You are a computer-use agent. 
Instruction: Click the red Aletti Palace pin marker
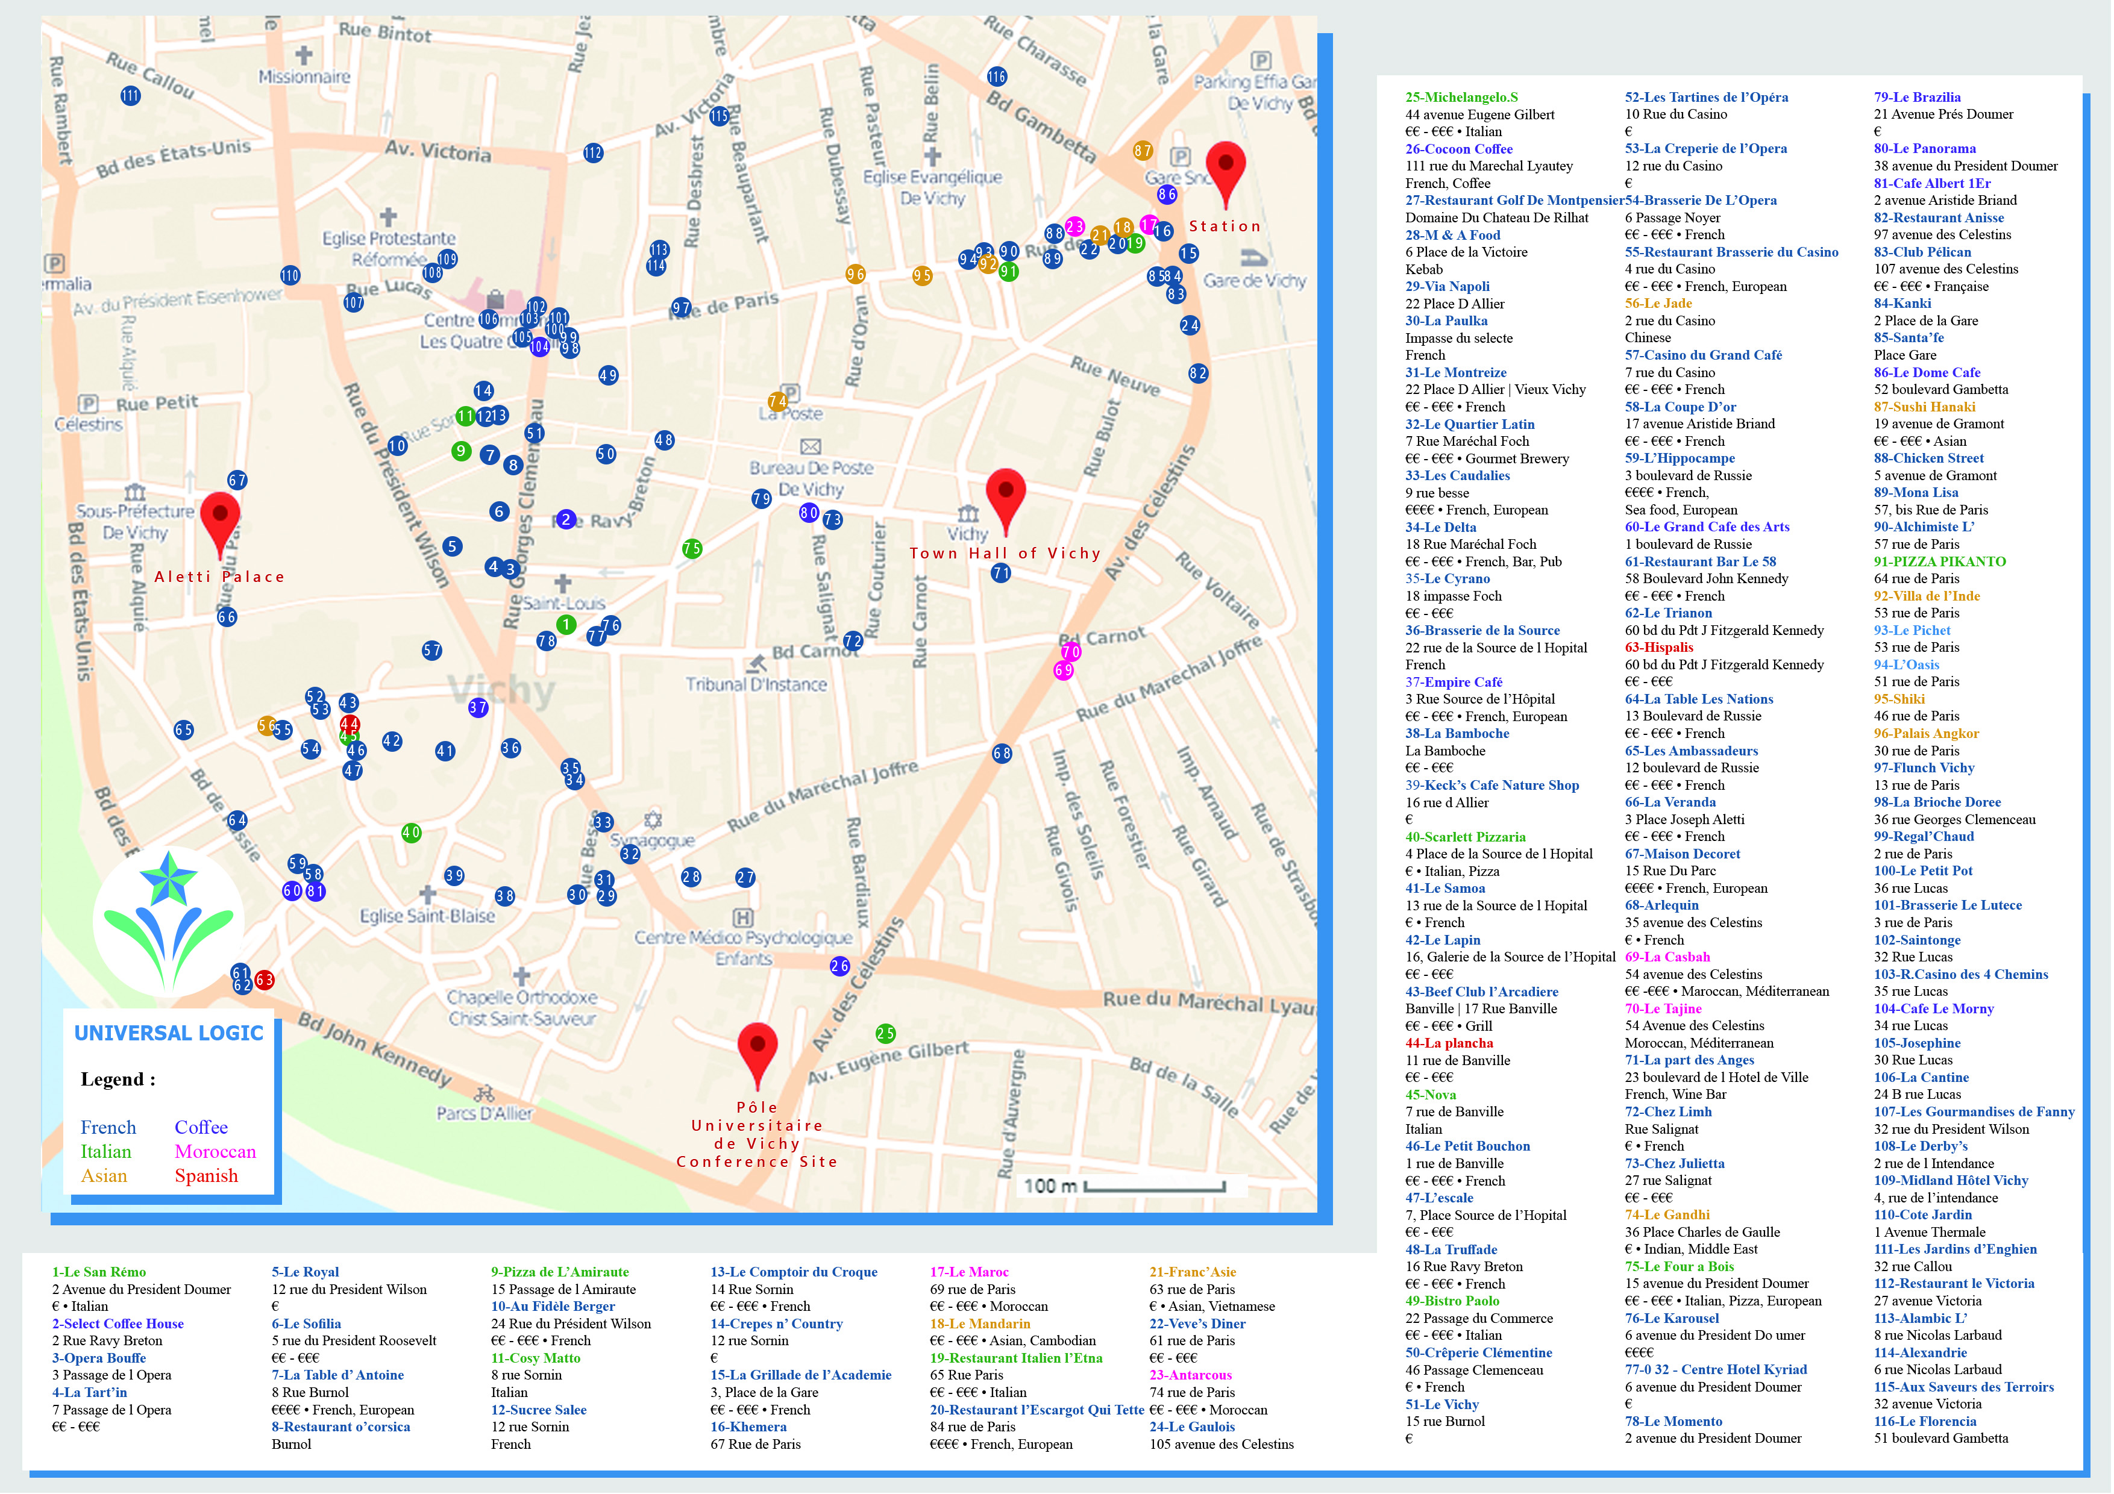point(220,526)
